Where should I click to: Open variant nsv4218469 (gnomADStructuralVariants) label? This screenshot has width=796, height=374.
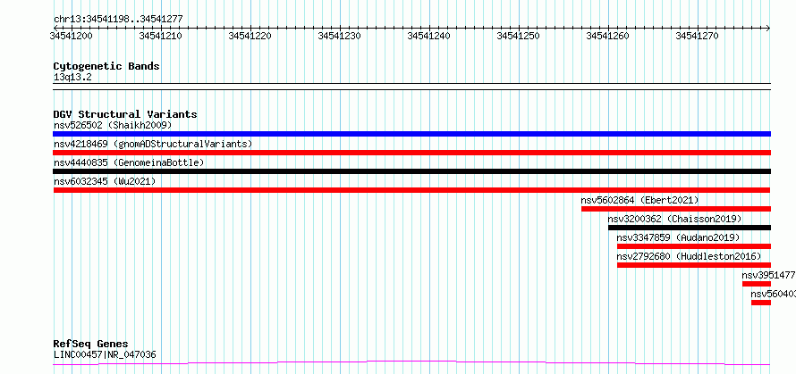point(153,144)
